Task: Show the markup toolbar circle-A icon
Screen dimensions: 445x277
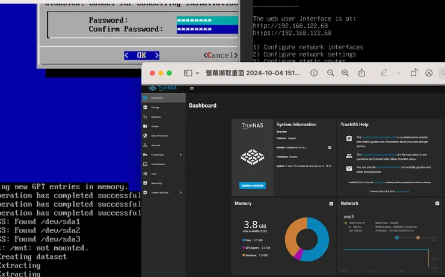Action: [x=429, y=73]
